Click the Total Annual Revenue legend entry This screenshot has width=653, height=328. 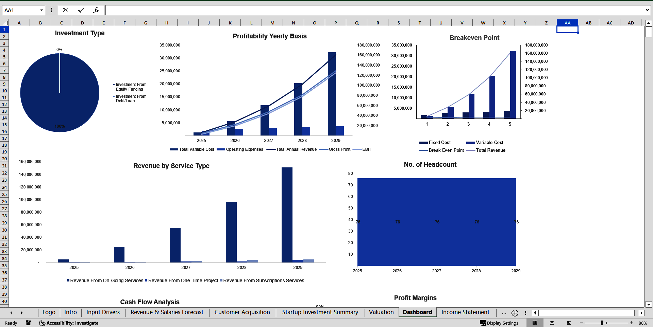(292, 149)
